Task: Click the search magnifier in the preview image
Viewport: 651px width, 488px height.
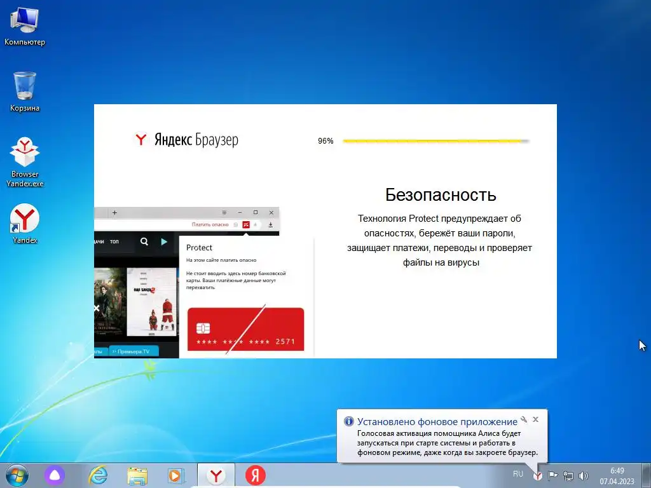Action: pyautogui.click(x=144, y=241)
